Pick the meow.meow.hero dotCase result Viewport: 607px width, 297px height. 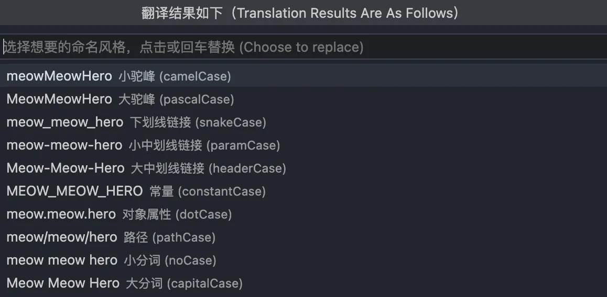point(61,214)
